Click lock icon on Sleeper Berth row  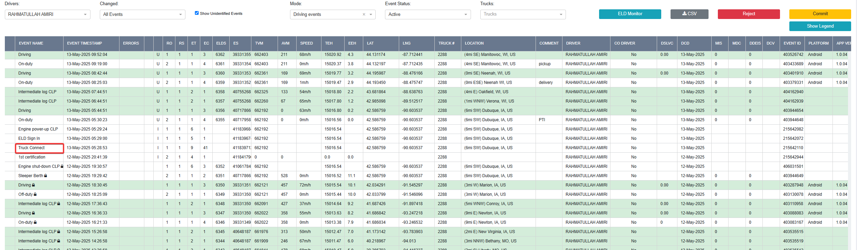pos(46,176)
